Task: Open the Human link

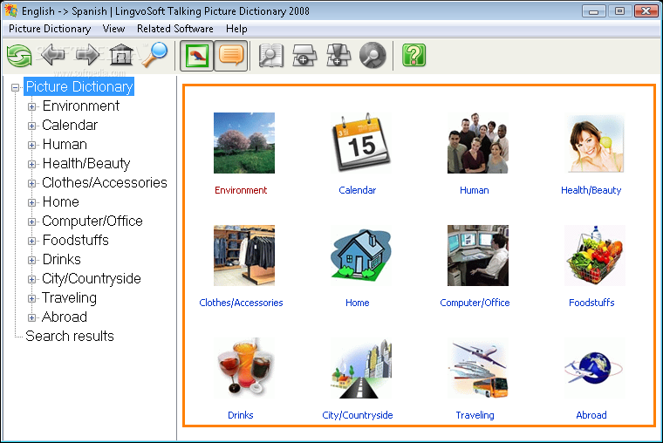Action: [x=474, y=190]
